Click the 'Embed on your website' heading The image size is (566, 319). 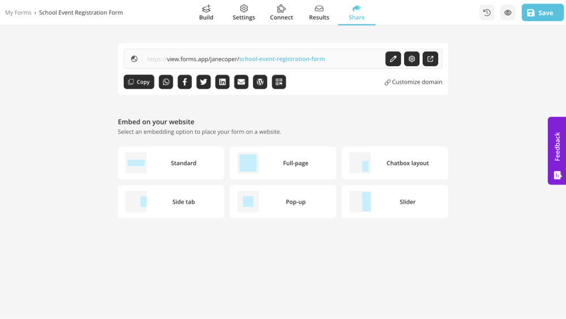pyautogui.click(x=156, y=122)
